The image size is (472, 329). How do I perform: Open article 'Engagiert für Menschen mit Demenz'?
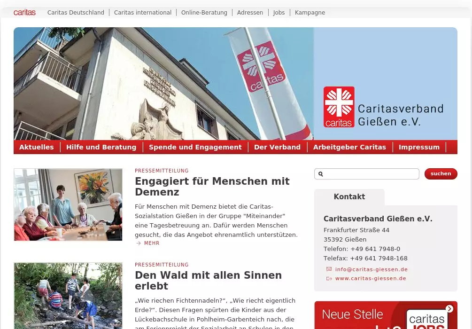pos(212,187)
